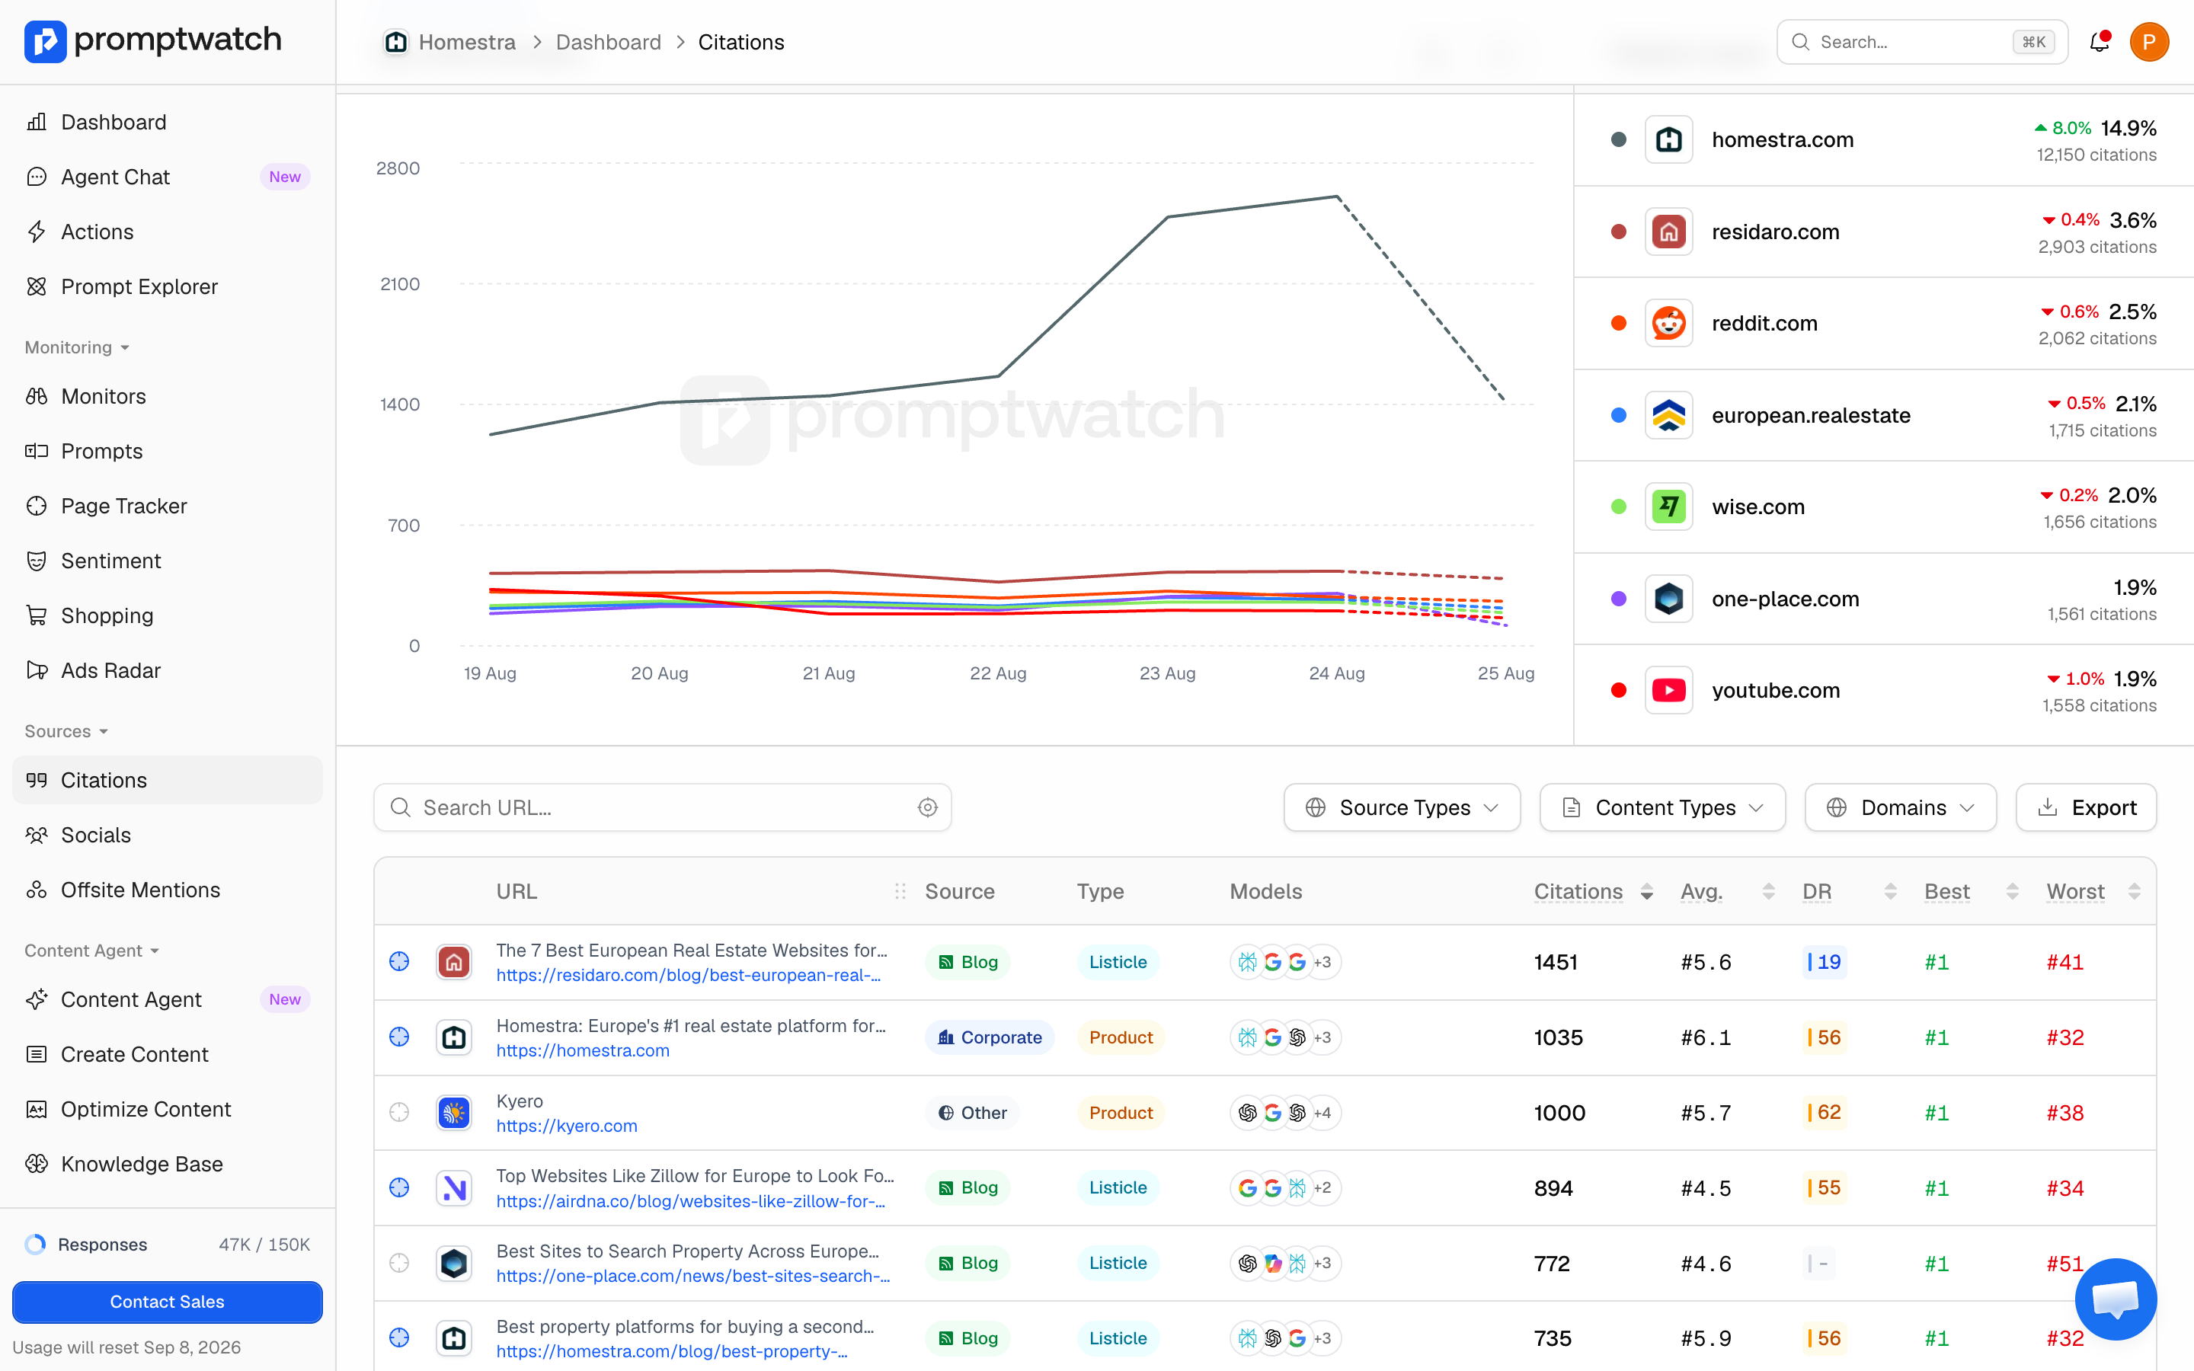
Task: Click the drag handle beside URL column
Action: click(x=900, y=891)
